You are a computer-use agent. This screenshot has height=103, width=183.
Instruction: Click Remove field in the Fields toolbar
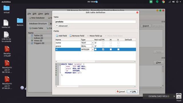pos(77,36)
